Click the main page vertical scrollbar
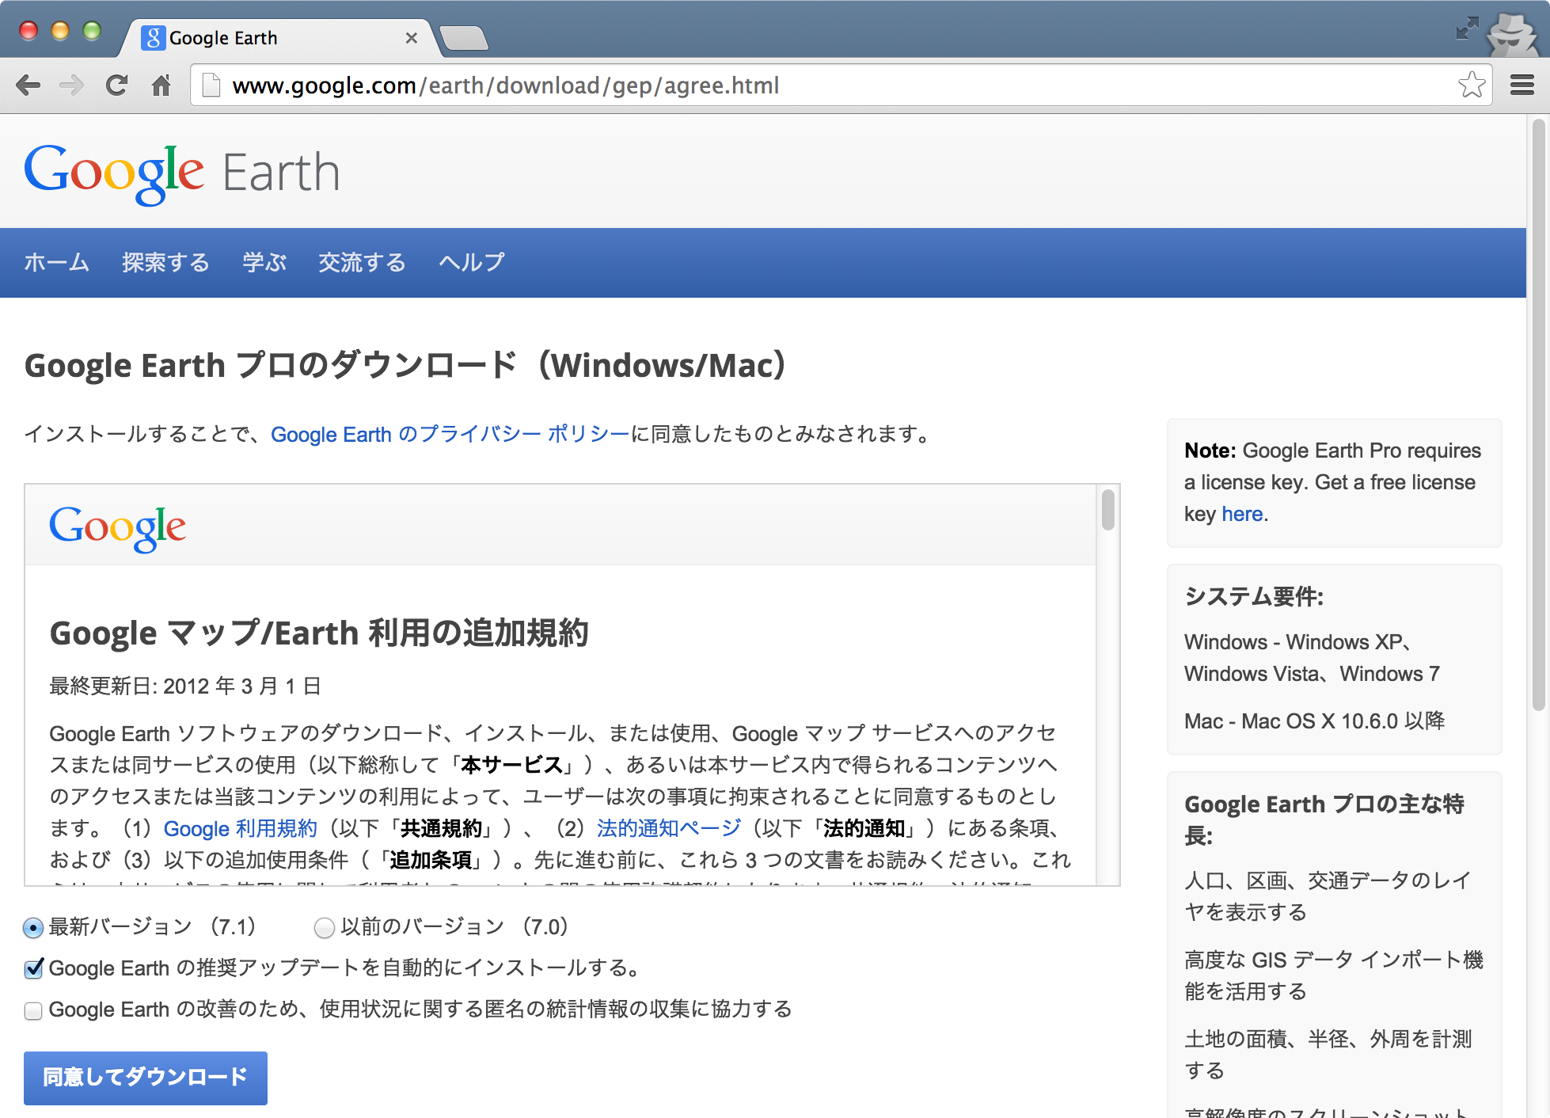The image size is (1550, 1118). coord(1538,415)
